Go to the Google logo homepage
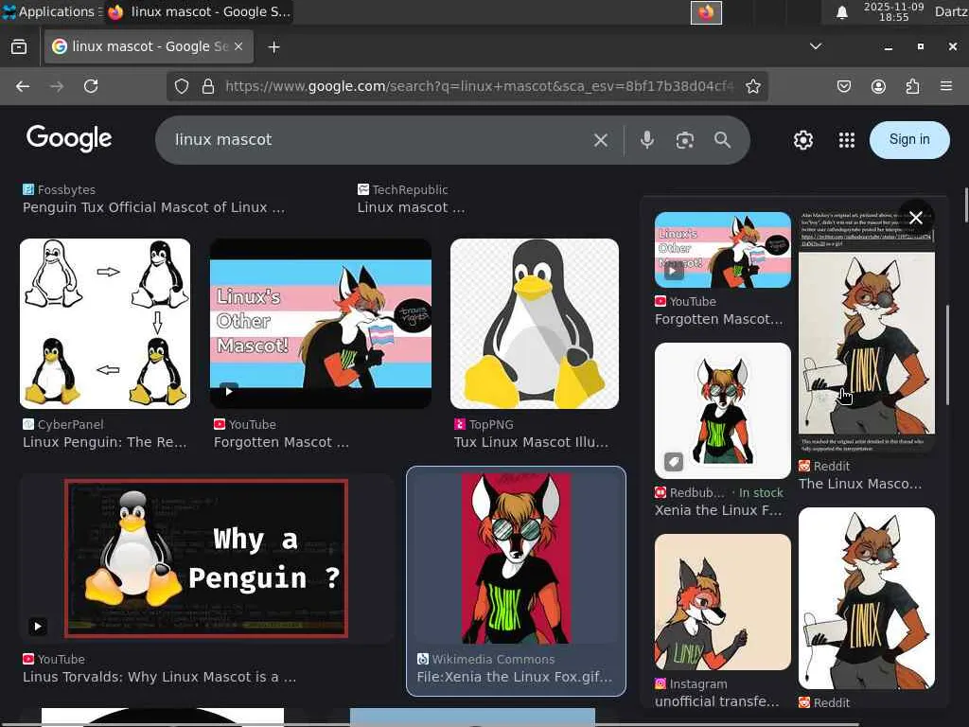 [x=69, y=138]
